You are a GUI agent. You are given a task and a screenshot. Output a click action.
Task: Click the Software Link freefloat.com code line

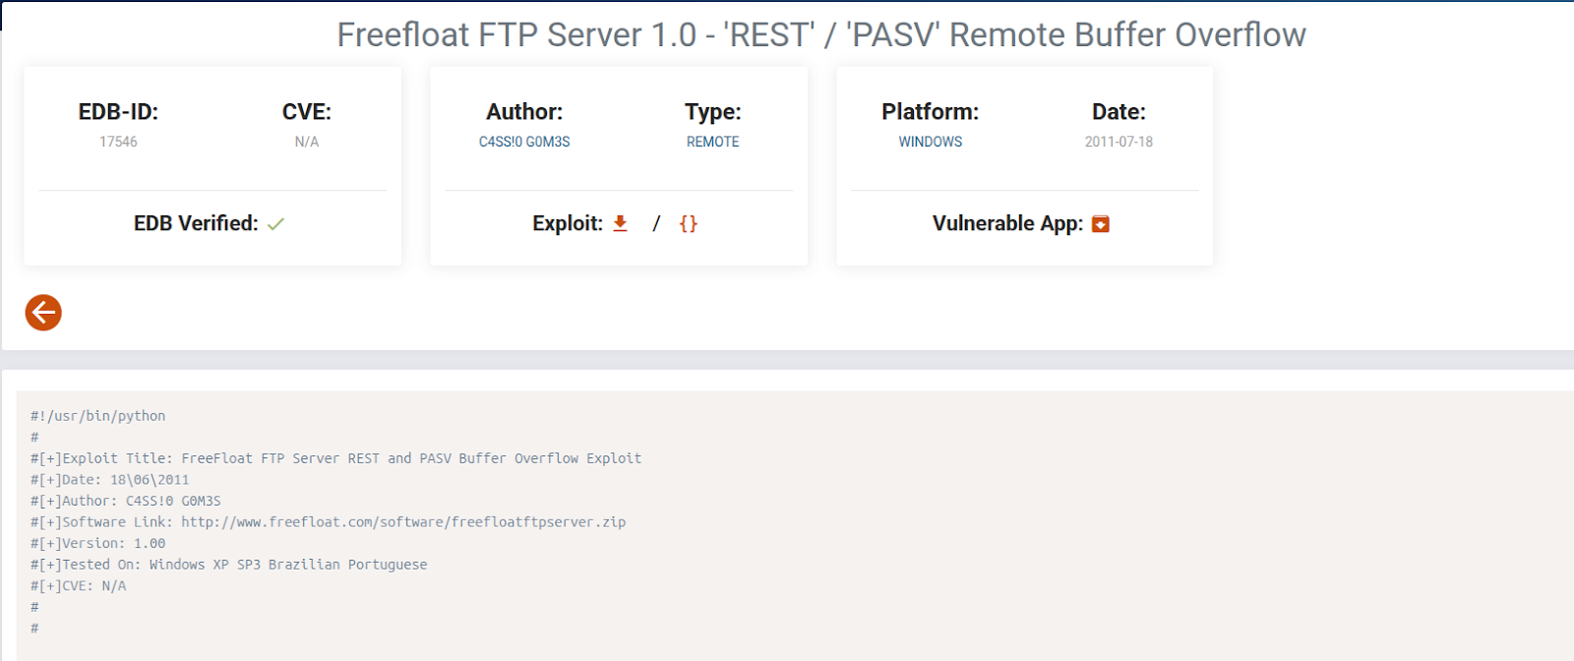[328, 522]
